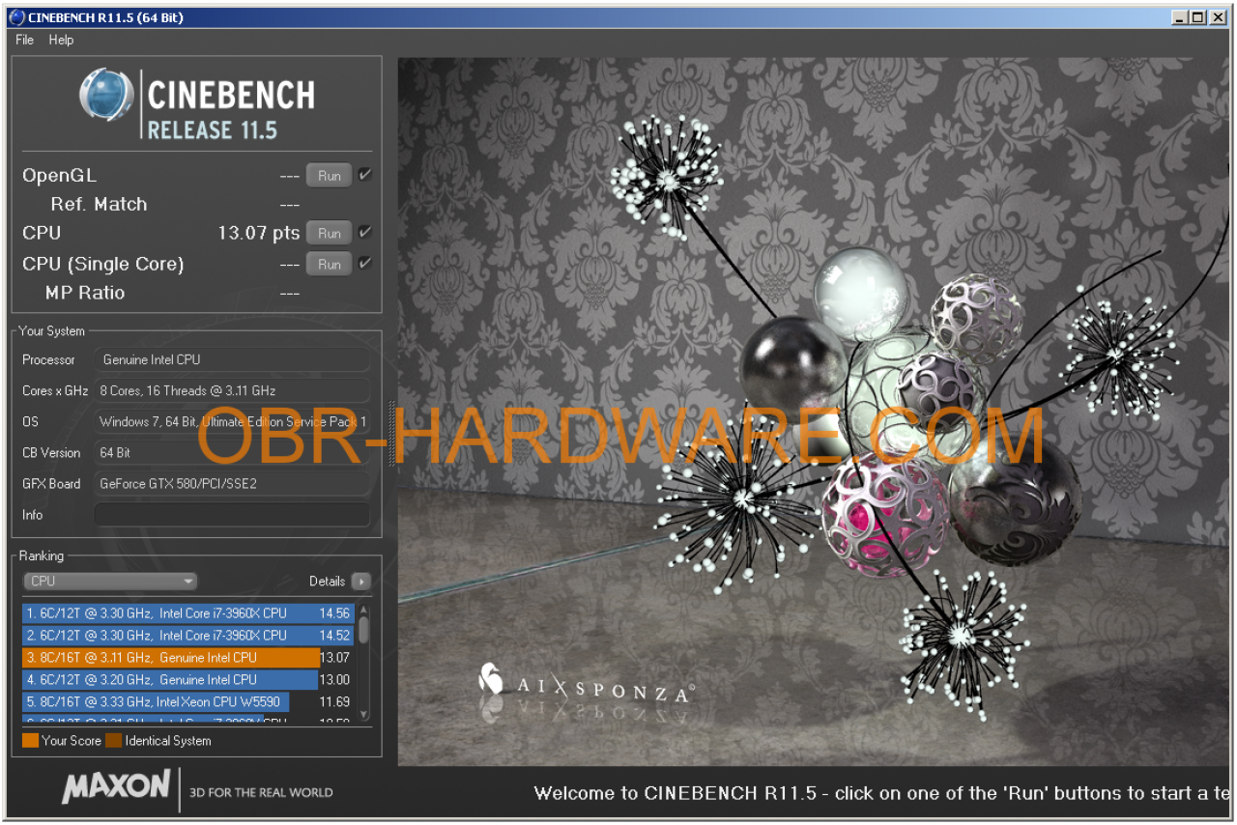The image size is (1237, 825).
Task: Open the CPU ranking dropdown
Action: pos(110,581)
